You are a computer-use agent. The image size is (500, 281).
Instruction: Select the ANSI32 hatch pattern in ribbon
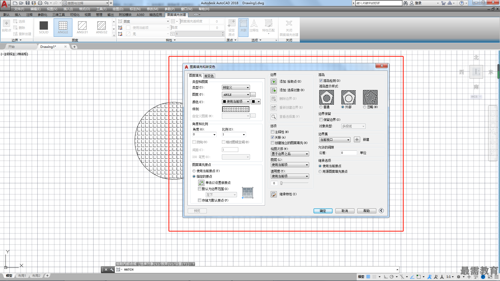pos(102,27)
